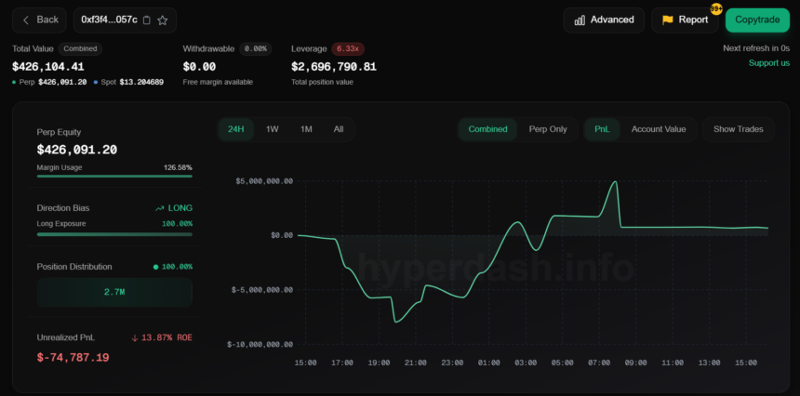
Task: Copy the wallet address with clipboard icon
Action: [147, 20]
